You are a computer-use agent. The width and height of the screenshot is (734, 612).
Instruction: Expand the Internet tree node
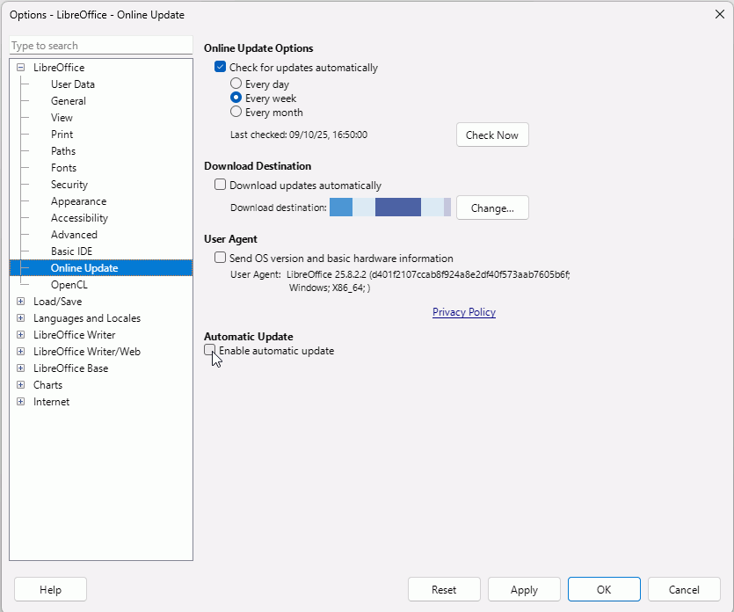pos(21,402)
